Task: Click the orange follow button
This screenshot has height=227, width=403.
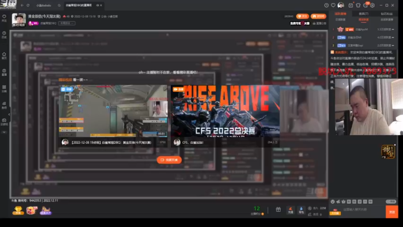Action: point(302,16)
